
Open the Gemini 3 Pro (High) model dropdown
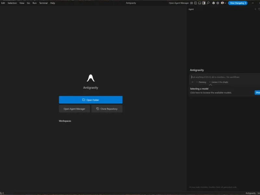[218, 82]
